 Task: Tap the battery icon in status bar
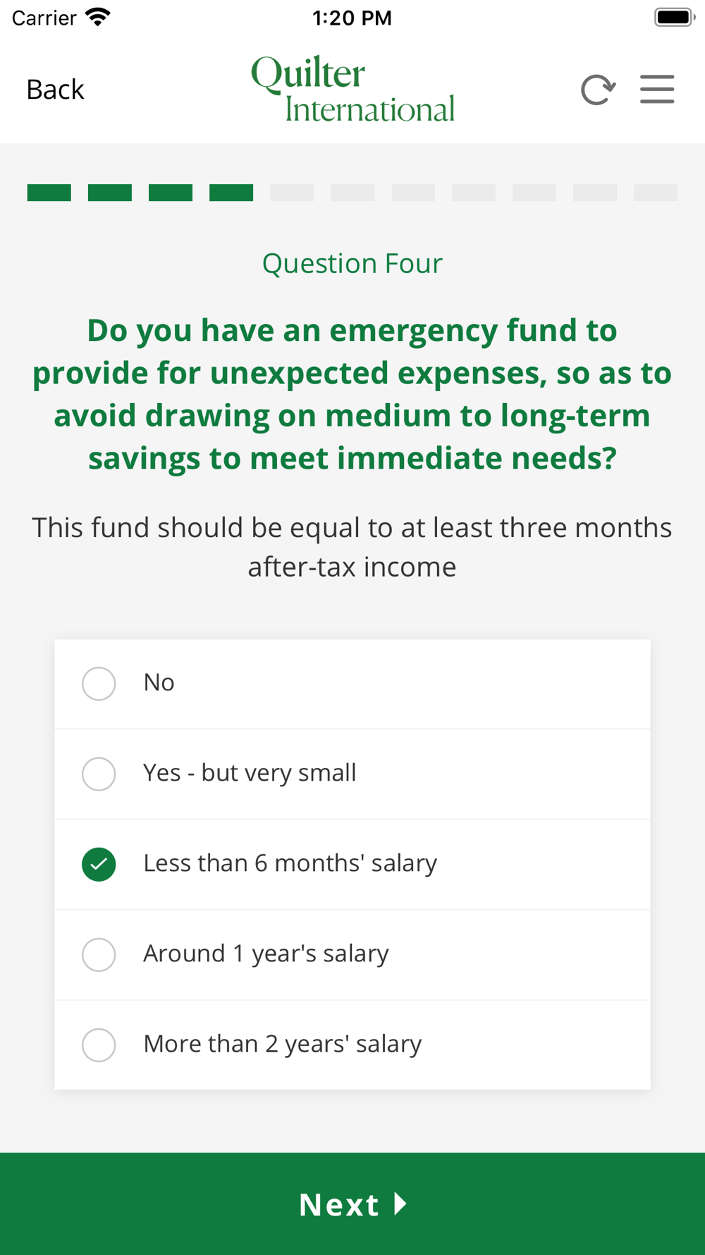pos(675,17)
